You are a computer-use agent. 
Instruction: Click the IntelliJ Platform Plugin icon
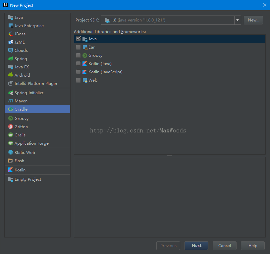(x=11, y=83)
